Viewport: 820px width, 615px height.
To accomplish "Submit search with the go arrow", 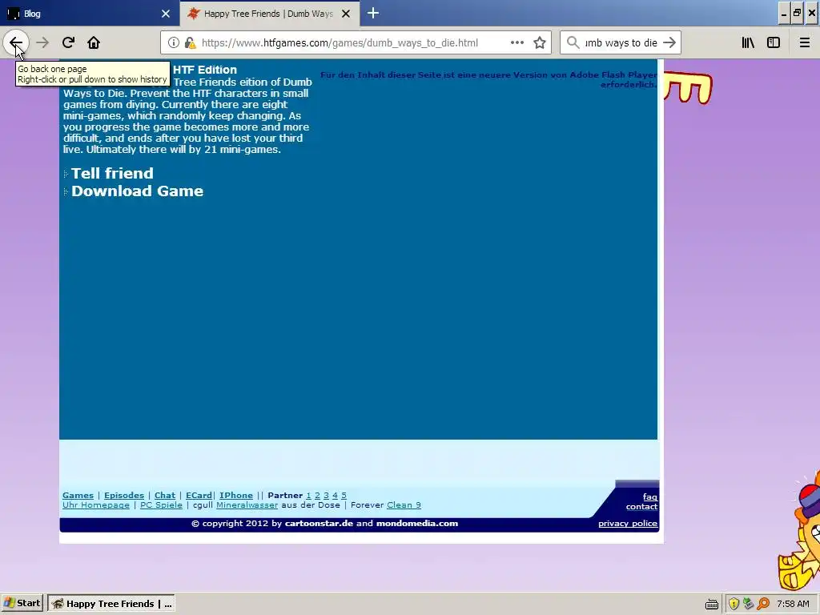I will pos(669,42).
